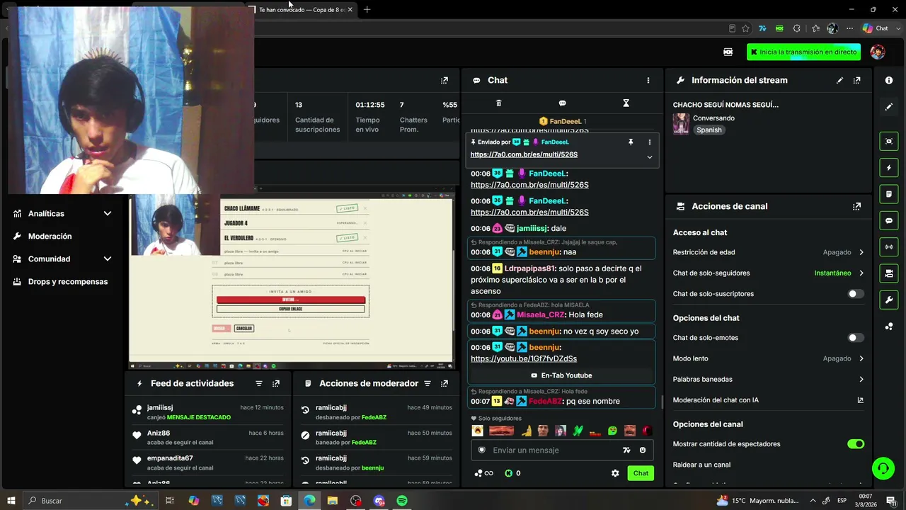
Task: Expand the Comunidad sidebar section
Action: (108, 259)
